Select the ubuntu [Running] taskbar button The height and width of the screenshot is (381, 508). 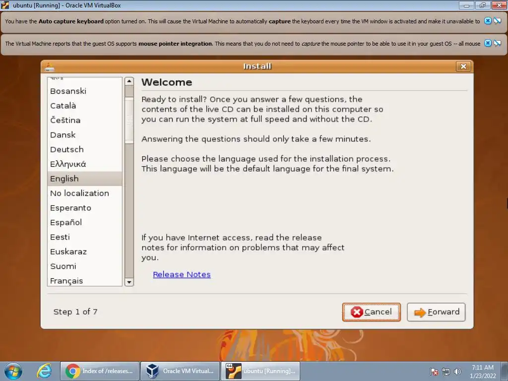coord(260,371)
